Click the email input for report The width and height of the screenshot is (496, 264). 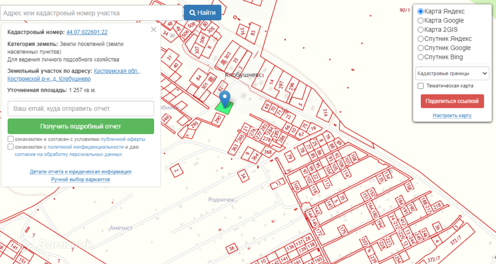[x=81, y=109]
